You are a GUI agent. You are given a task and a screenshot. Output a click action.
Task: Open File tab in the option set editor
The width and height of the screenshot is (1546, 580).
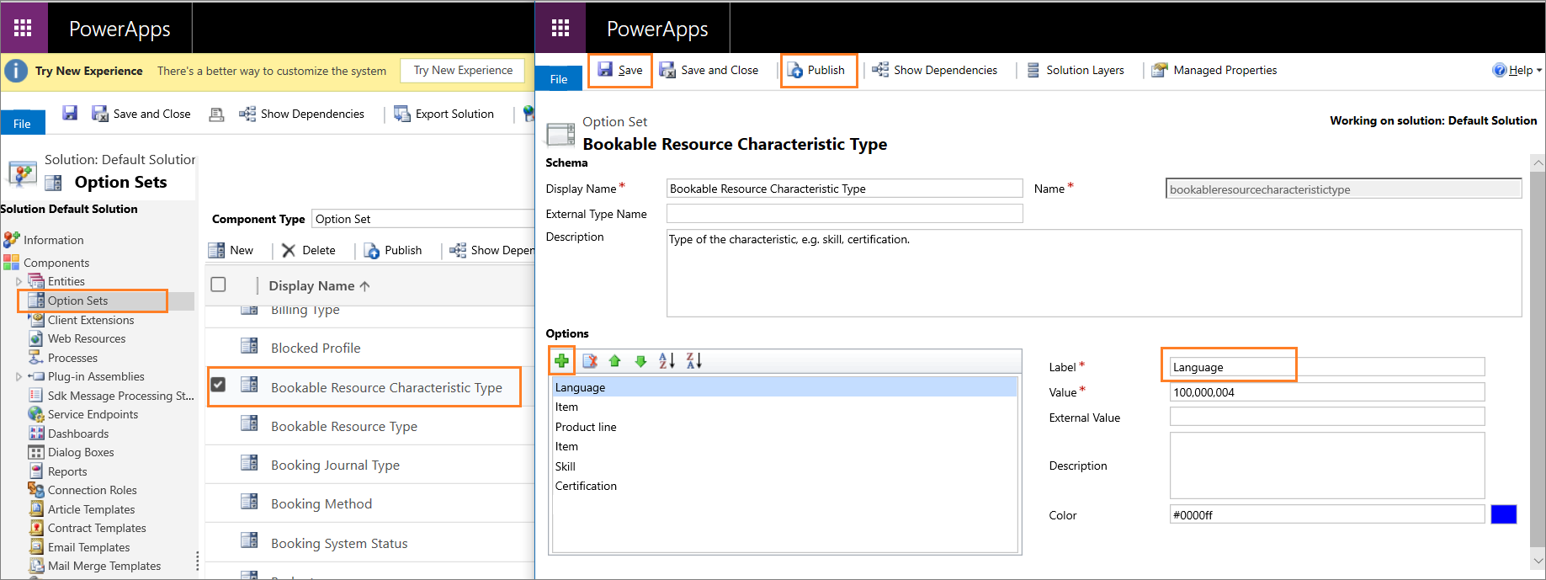point(559,79)
